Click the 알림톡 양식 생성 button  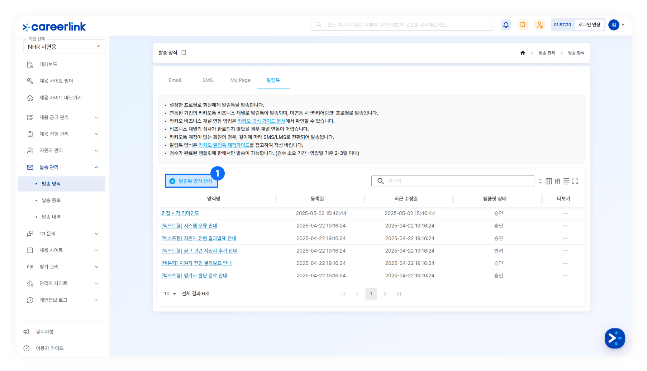click(191, 181)
